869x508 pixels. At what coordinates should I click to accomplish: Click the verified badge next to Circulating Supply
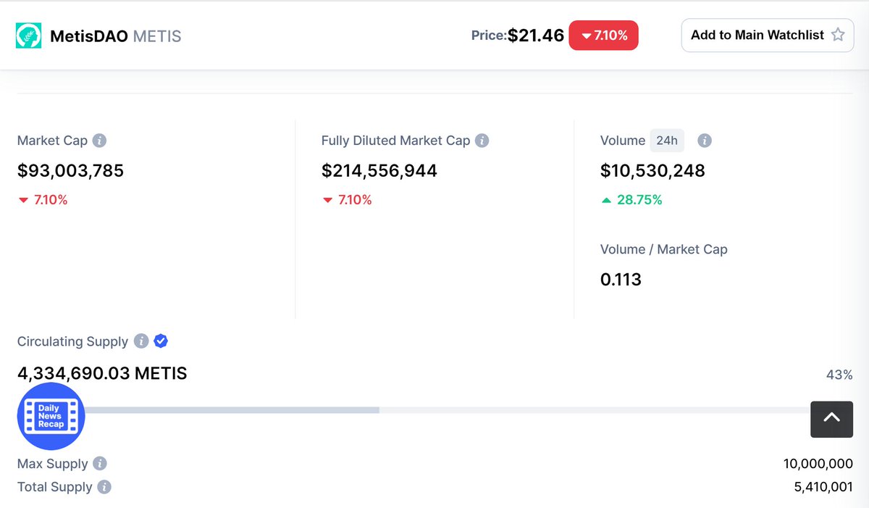[161, 341]
